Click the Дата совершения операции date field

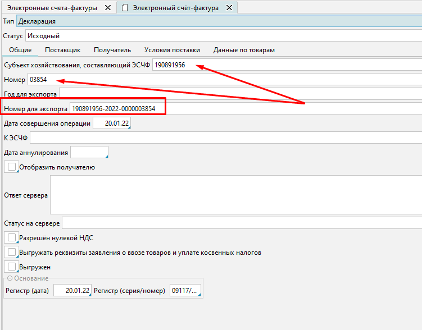pos(111,123)
